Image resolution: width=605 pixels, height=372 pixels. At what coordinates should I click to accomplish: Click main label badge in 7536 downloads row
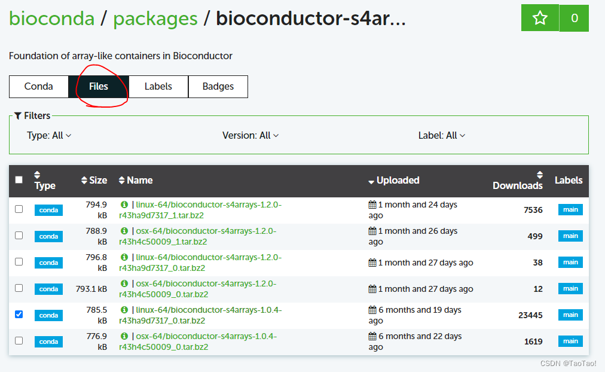[x=570, y=209]
